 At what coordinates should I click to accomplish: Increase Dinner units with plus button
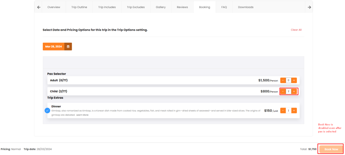[294, 111]
